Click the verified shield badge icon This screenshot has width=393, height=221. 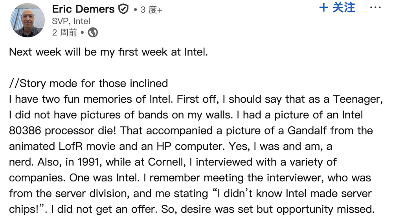(x=123, y=9)
